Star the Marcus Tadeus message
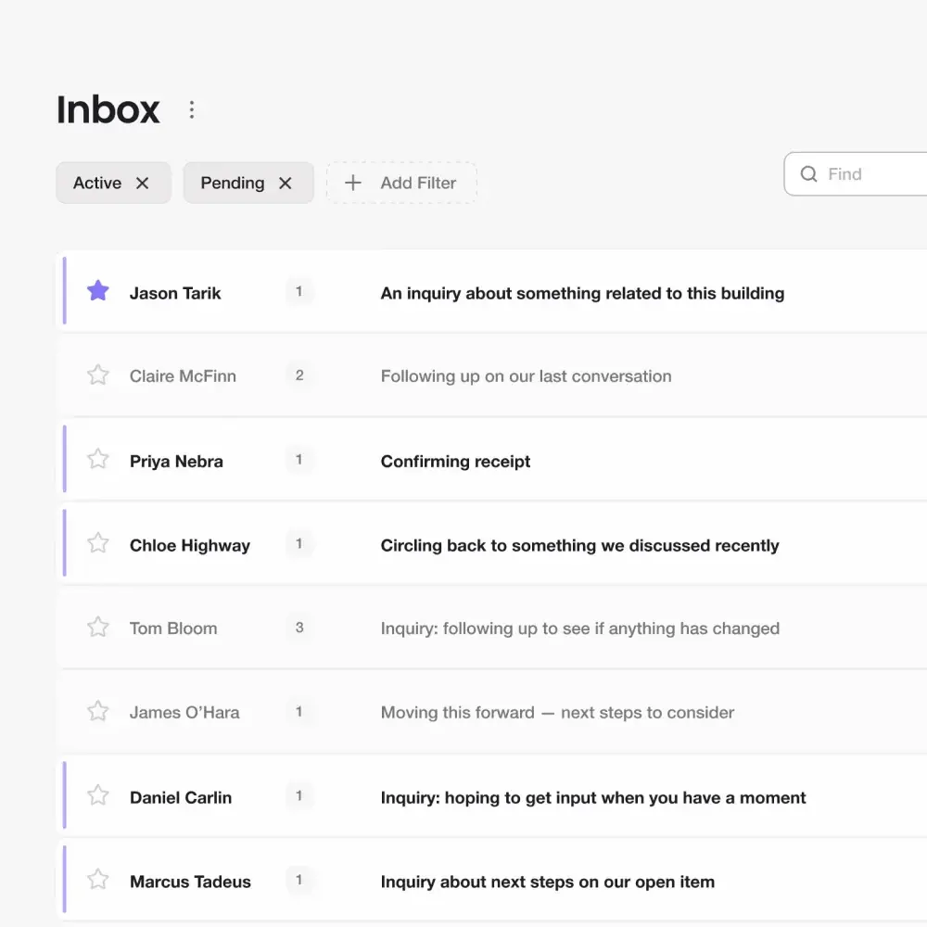The height and width of the screenshot is (927, 927). pyautogui.click(x=98, y=879)
